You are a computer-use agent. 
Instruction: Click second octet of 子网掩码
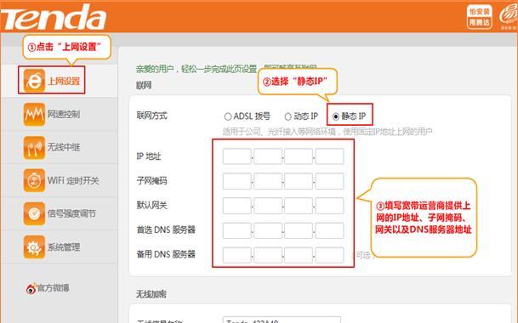click(x=268, y=181)
